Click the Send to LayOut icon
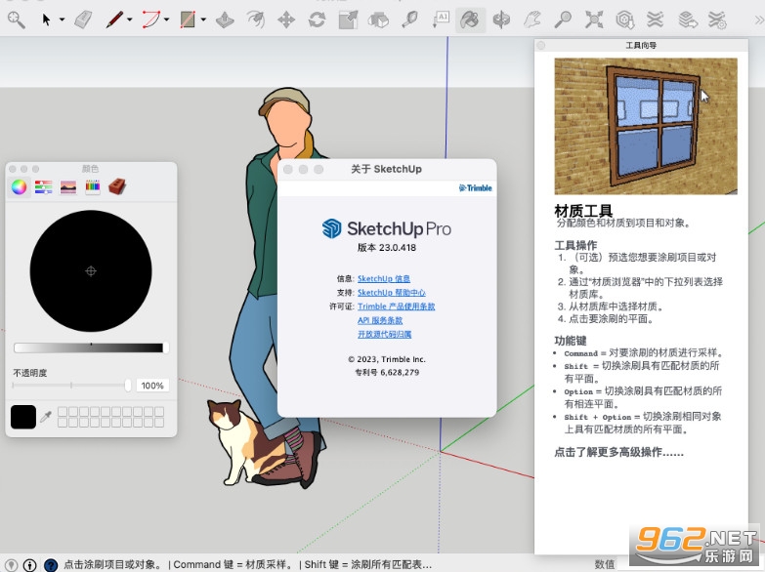765x572 pixels. 687,20
